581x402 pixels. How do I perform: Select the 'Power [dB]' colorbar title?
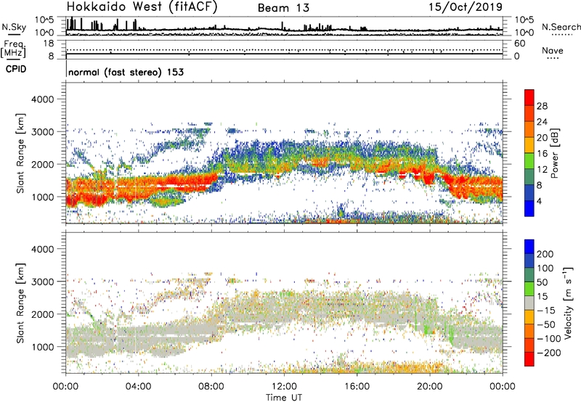point(554,153)
